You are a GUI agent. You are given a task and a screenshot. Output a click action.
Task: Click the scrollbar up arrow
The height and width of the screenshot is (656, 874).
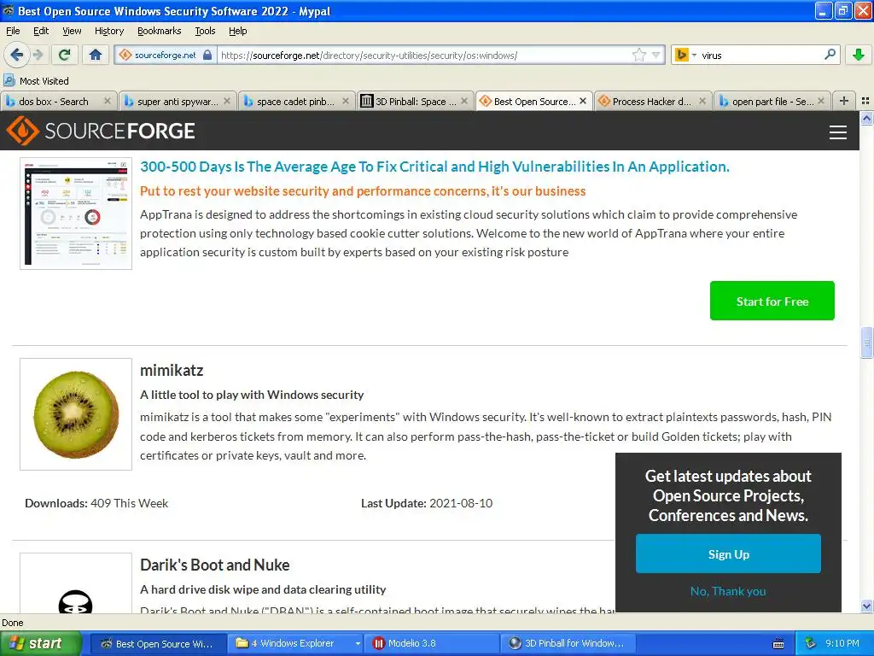866,118
